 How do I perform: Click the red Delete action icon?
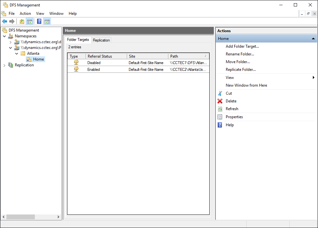[x=220, y=101]
